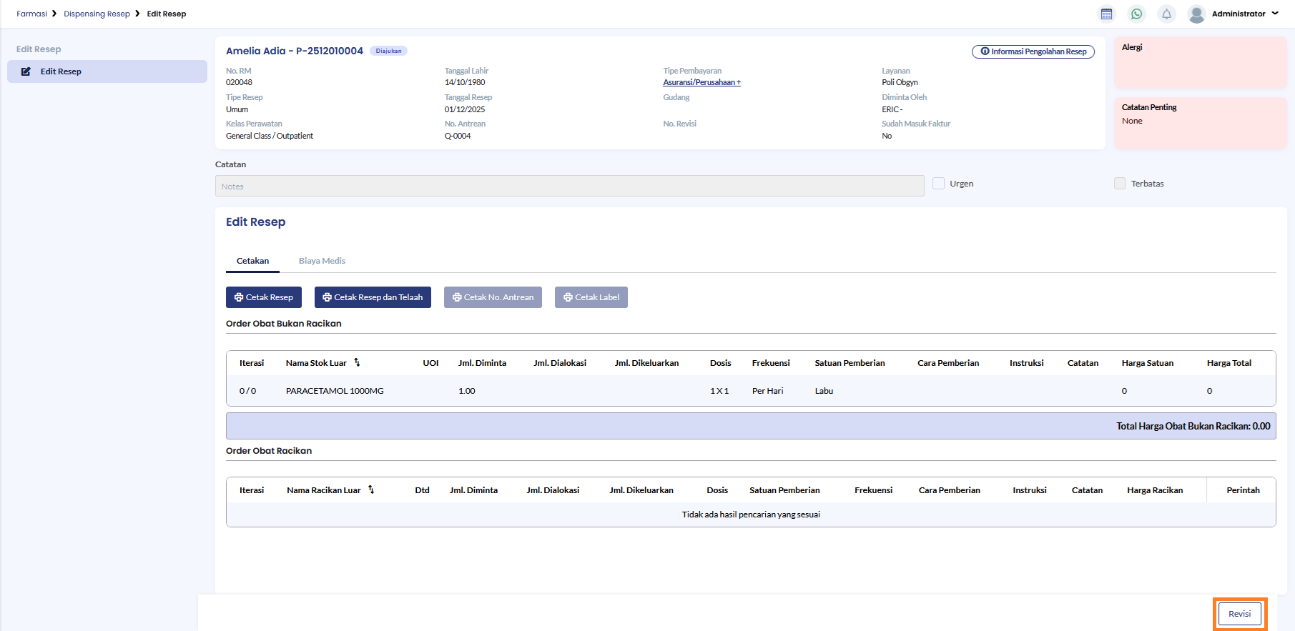The height and width of the screenshot is (631, 1295).
Task: Sort by Nama Racikan Luar arrows icon
Action: (x=371, y=490)
